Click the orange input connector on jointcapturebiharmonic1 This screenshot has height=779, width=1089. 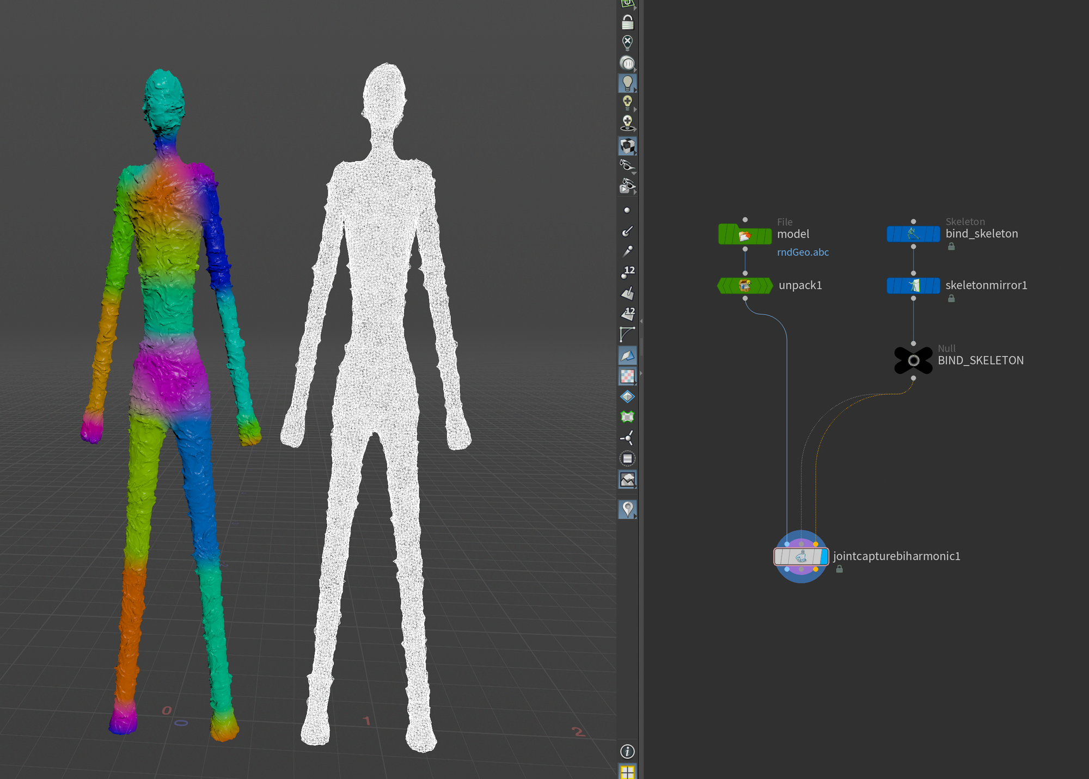815,544
